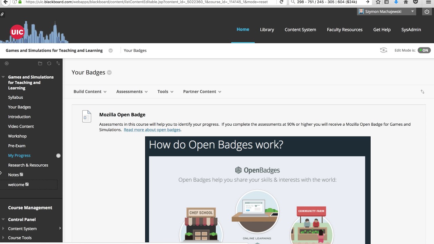Click the course title breadcrumb link
434x244 pixels.
(x=54, y=50)
